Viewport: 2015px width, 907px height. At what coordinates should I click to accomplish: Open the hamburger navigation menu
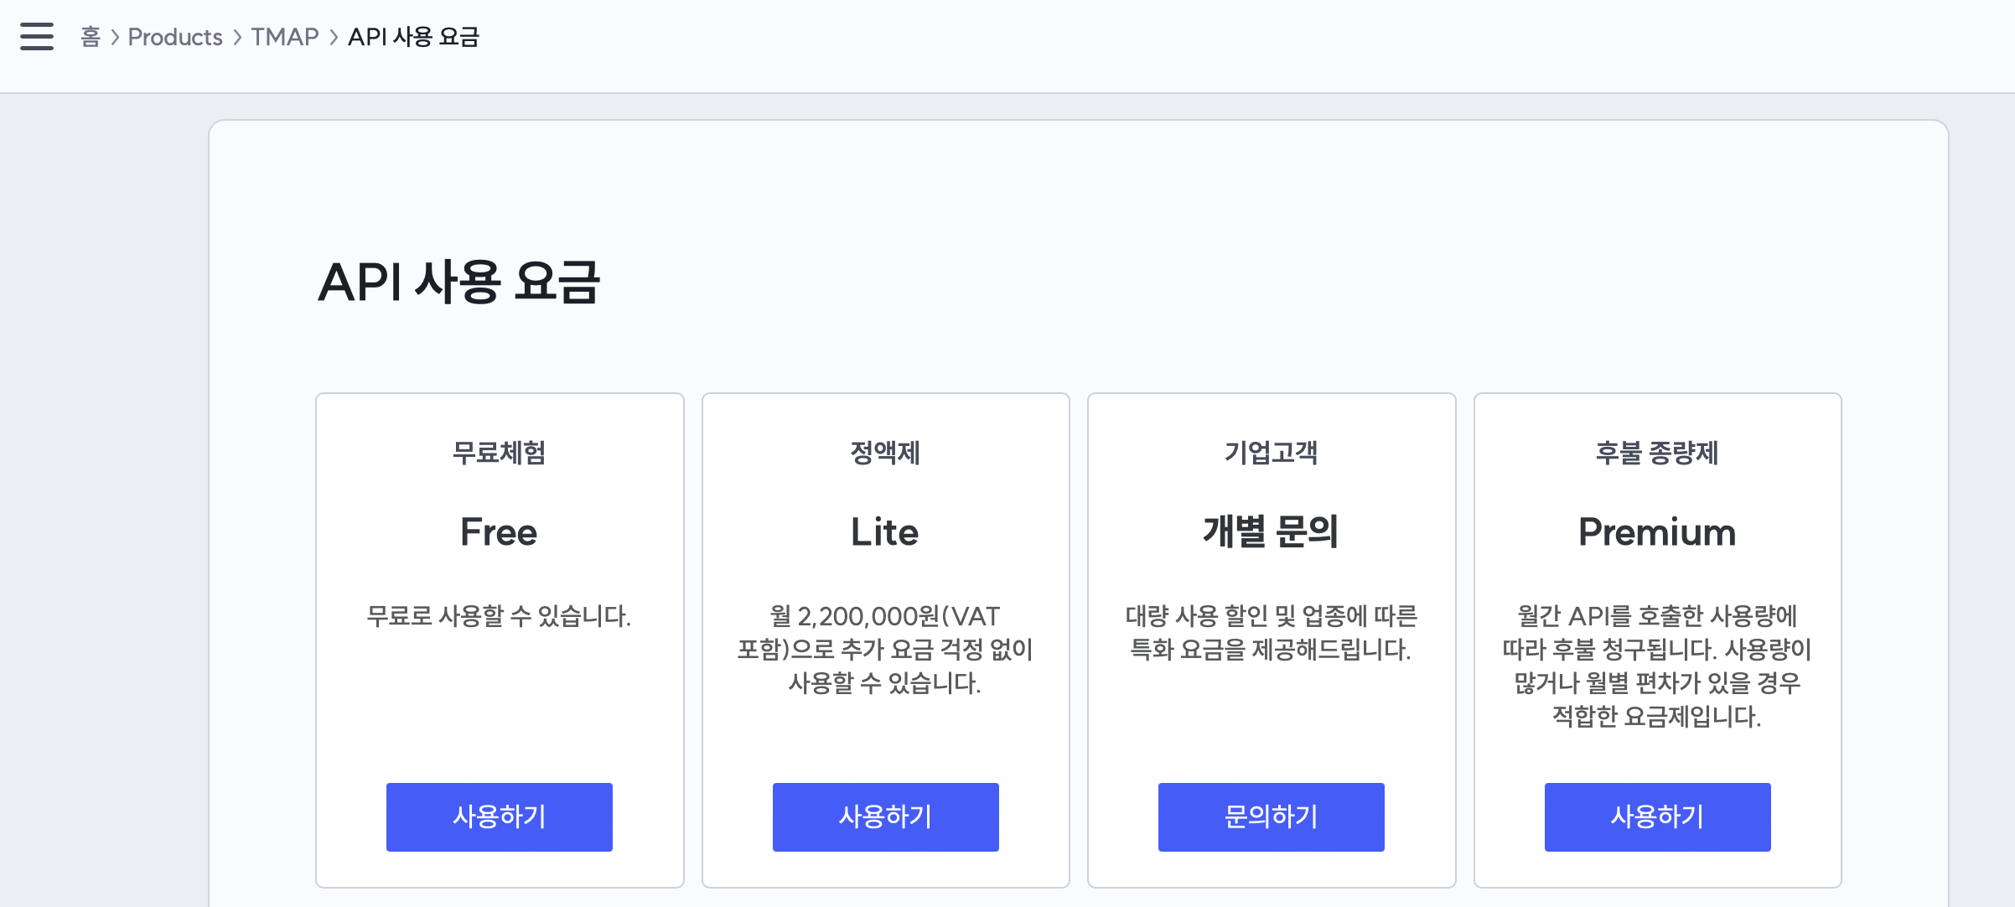(37, 37)
